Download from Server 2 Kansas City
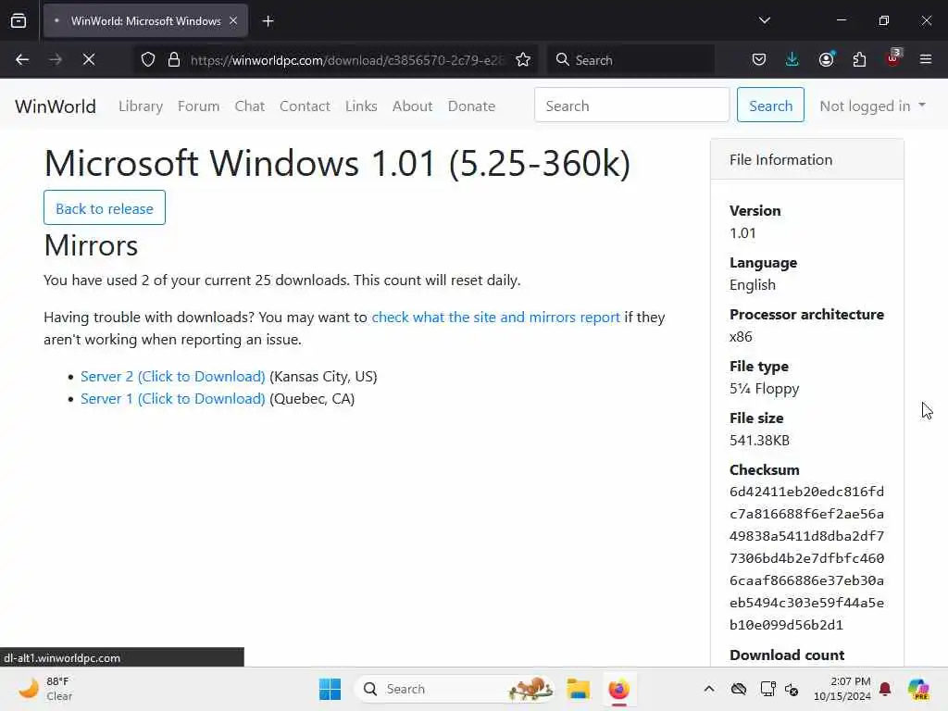 tap(173, 376)
